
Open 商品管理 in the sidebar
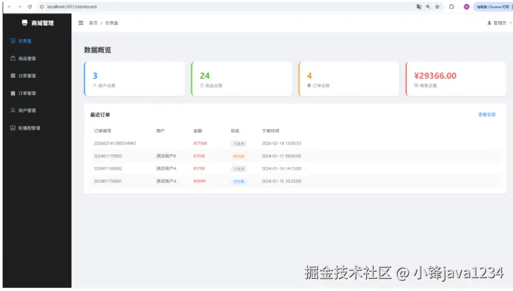pos(27,58)
